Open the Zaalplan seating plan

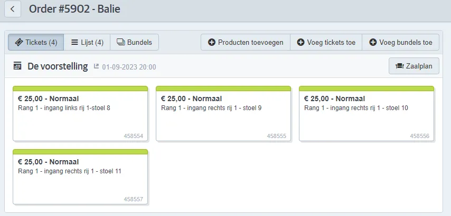[414, 66]
